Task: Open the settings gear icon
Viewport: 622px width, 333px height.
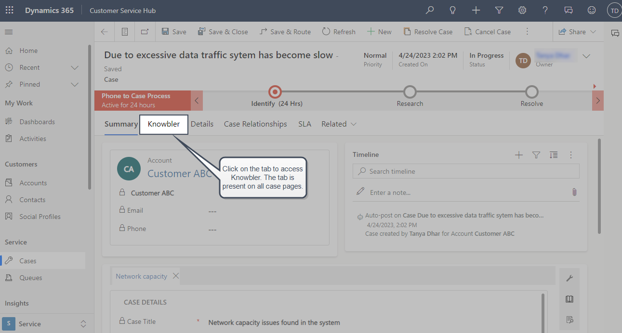Action: click(522, 10)
